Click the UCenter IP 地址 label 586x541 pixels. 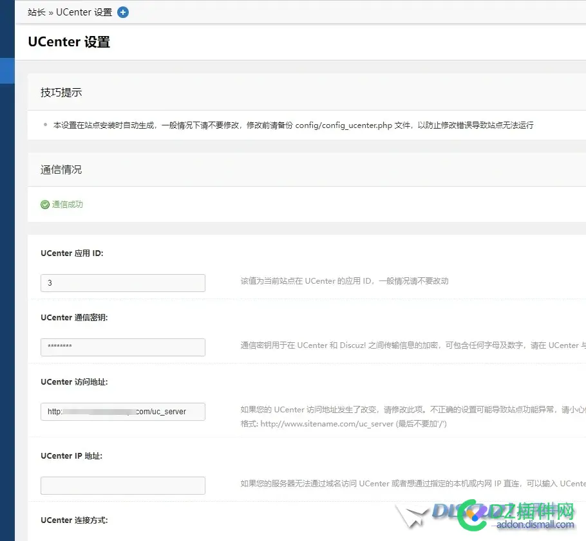click(71, 456)
